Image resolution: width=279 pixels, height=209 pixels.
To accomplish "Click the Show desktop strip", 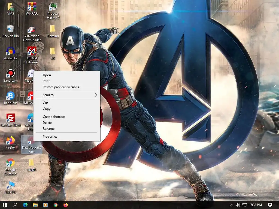I will tap(278, 205).
